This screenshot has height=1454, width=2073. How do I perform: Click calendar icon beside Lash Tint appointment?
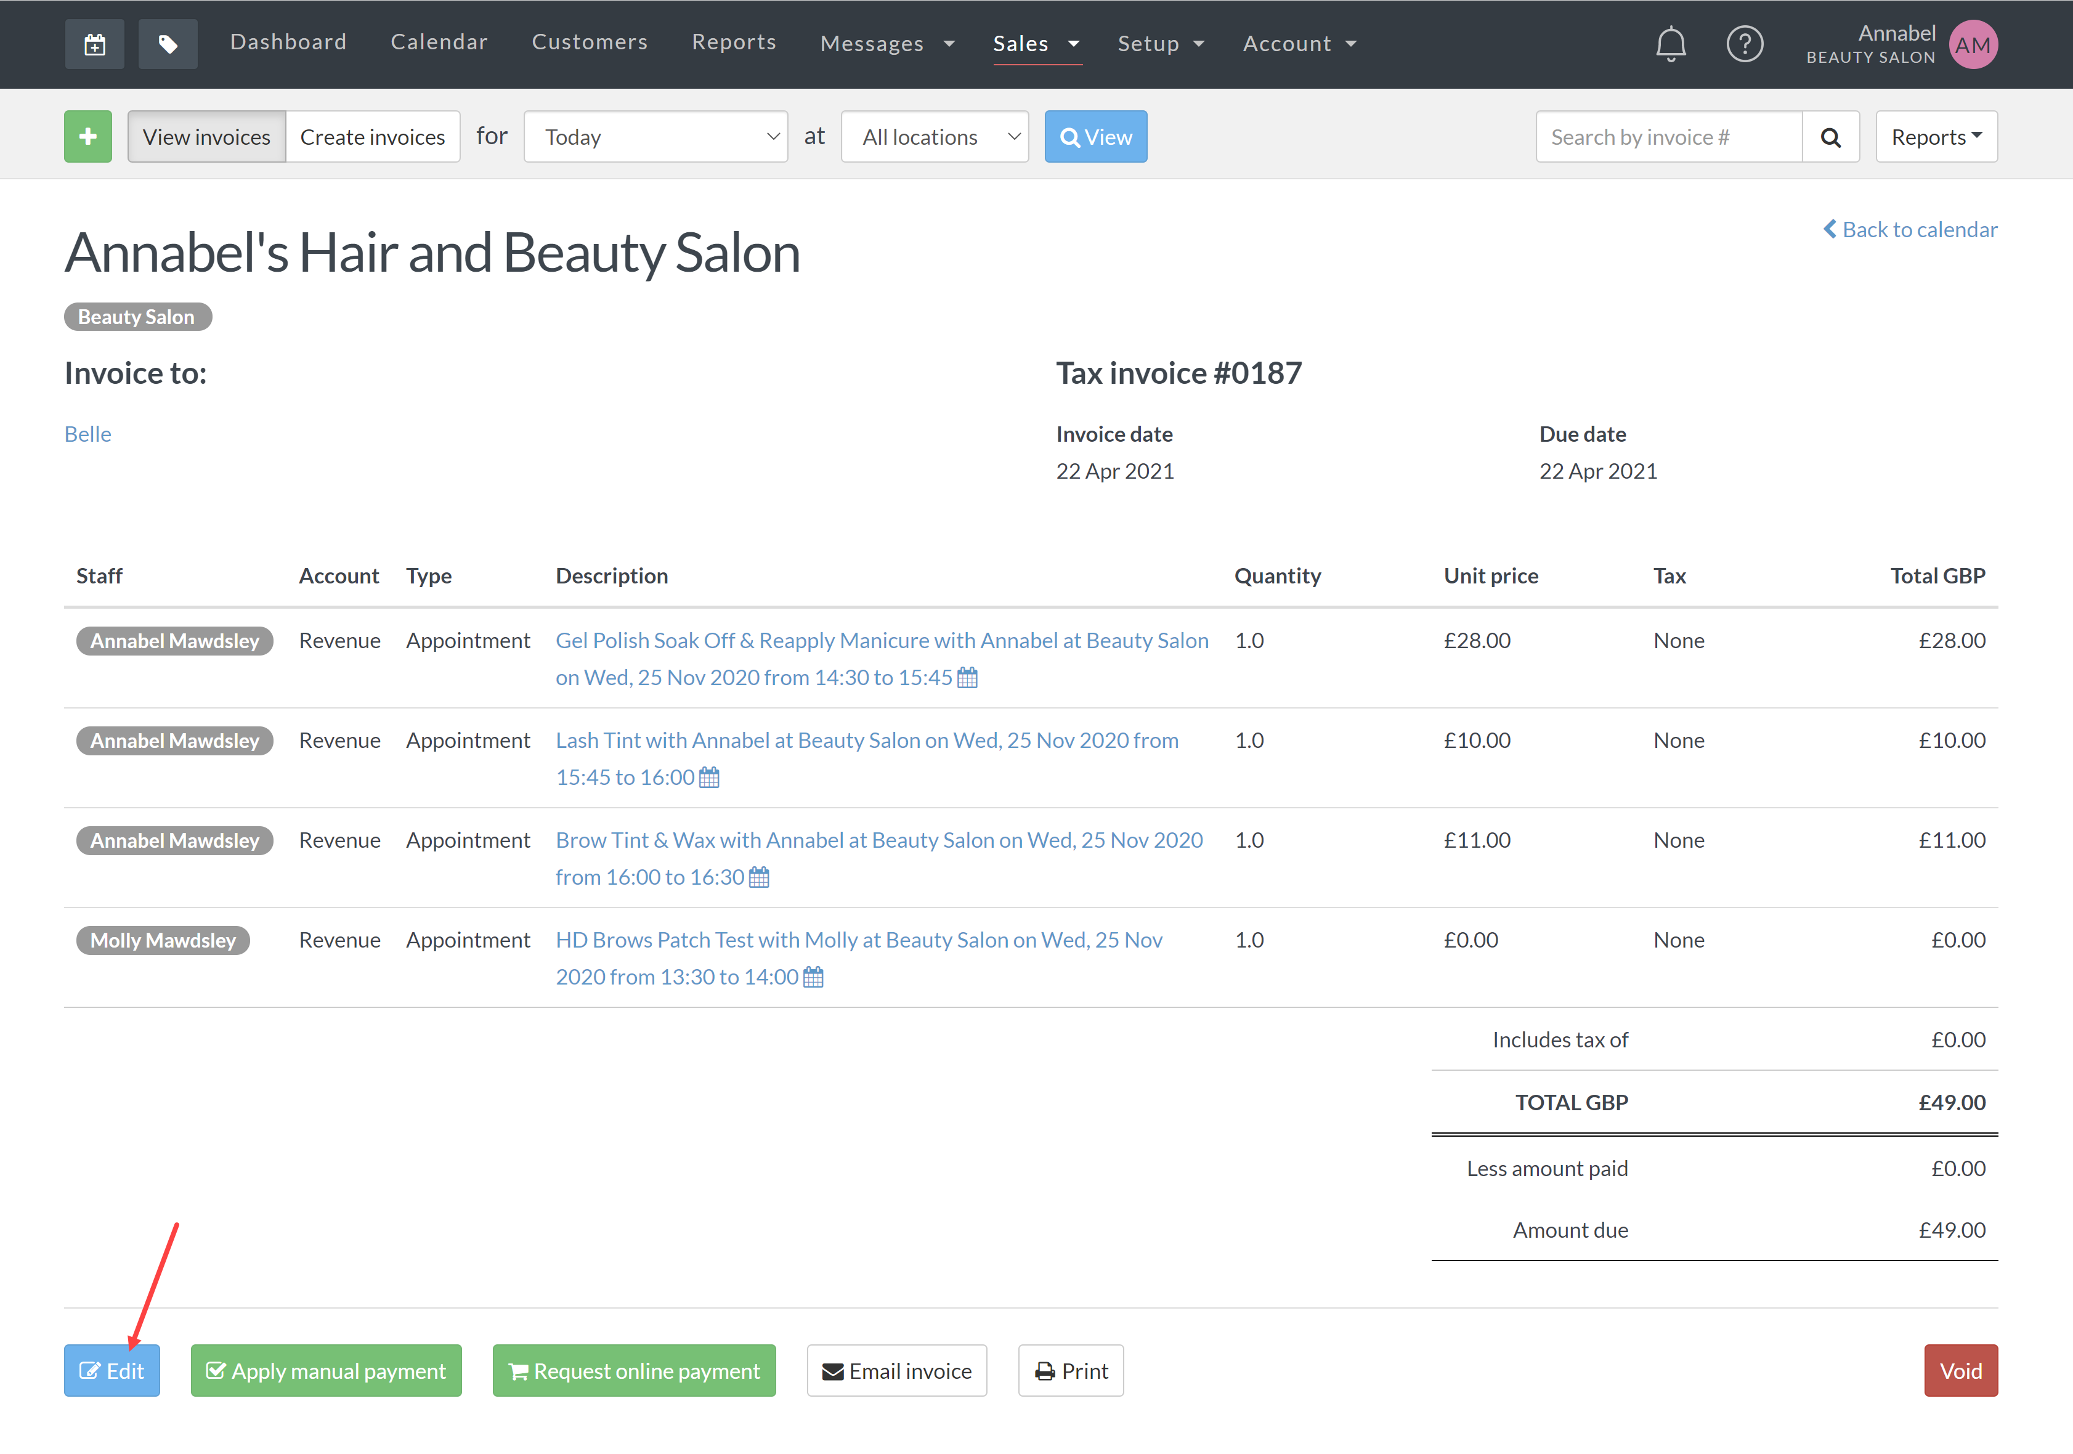click(710, 778)
